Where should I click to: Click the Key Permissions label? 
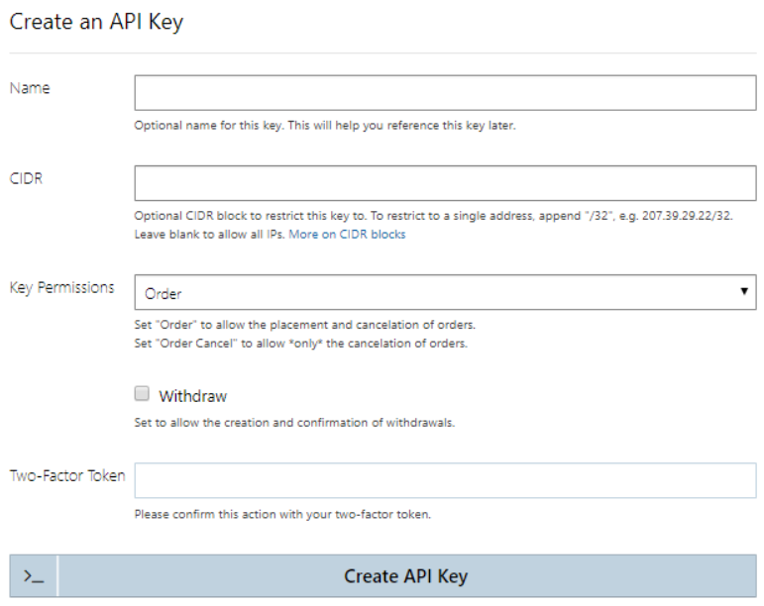tap(61, 288)
